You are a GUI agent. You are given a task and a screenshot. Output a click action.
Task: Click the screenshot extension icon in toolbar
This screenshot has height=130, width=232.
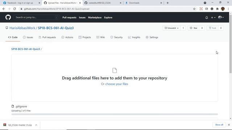(x=201, y=9)
